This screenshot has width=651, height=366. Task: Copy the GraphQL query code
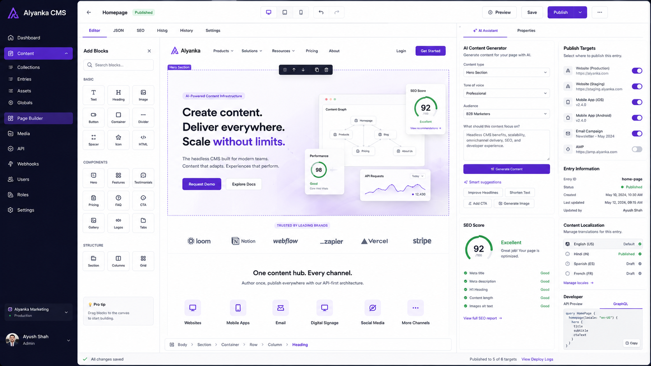click(x=632, y=343)
